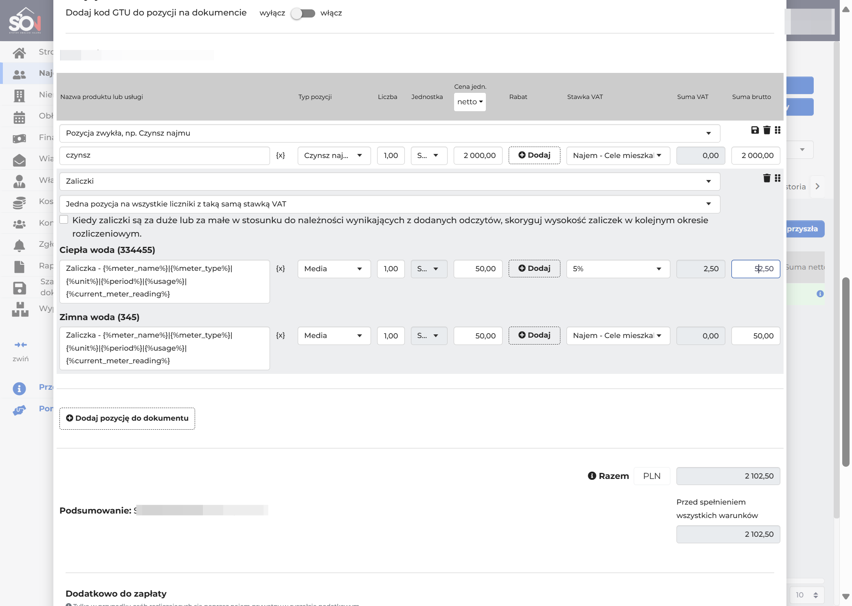The height and width of the screenshot is (606, 852).
Task: Click the {x} variable icon next to czynsz
Action: [x=280, y=155]
